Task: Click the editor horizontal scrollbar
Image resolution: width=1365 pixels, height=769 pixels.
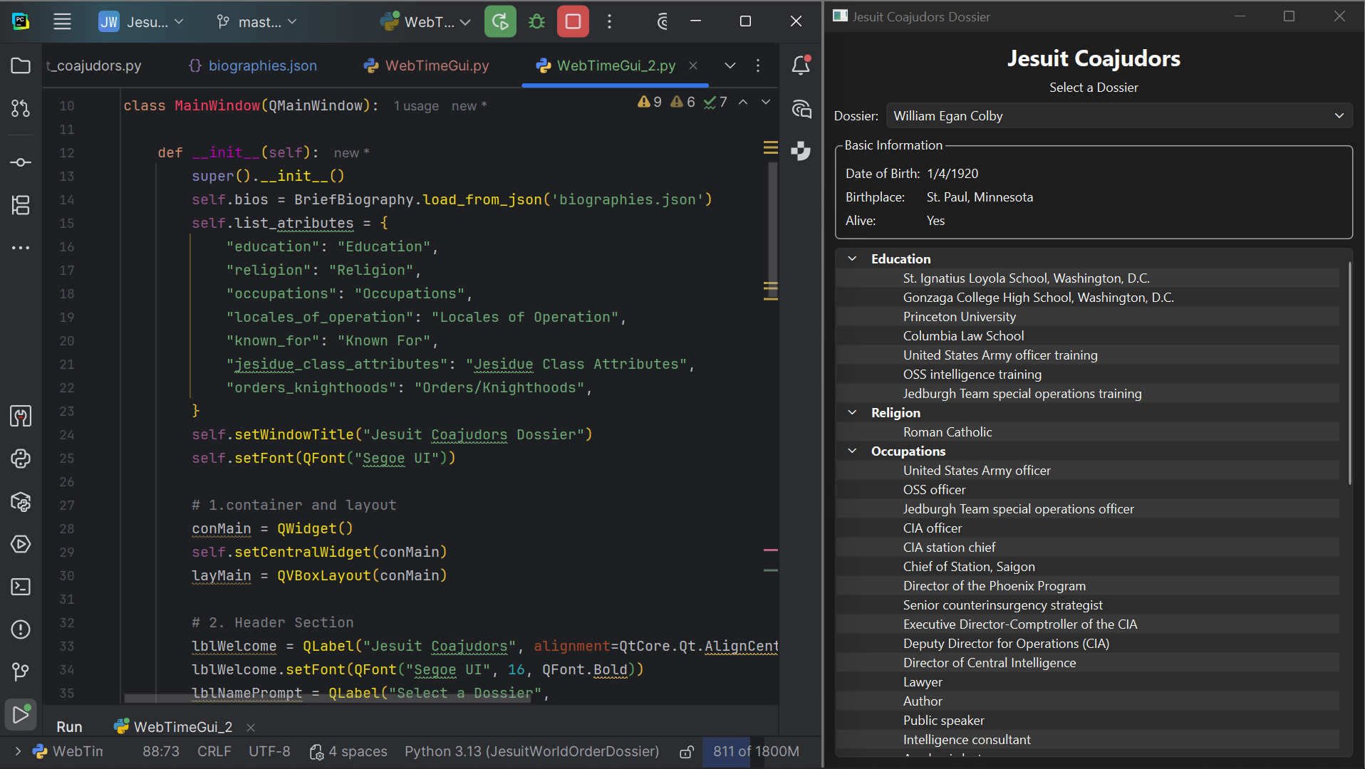Action: 328,699
